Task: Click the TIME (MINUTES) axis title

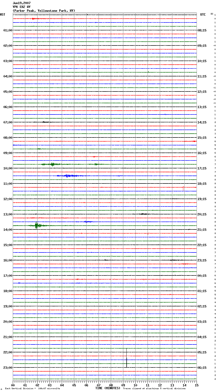Action: 108,388
